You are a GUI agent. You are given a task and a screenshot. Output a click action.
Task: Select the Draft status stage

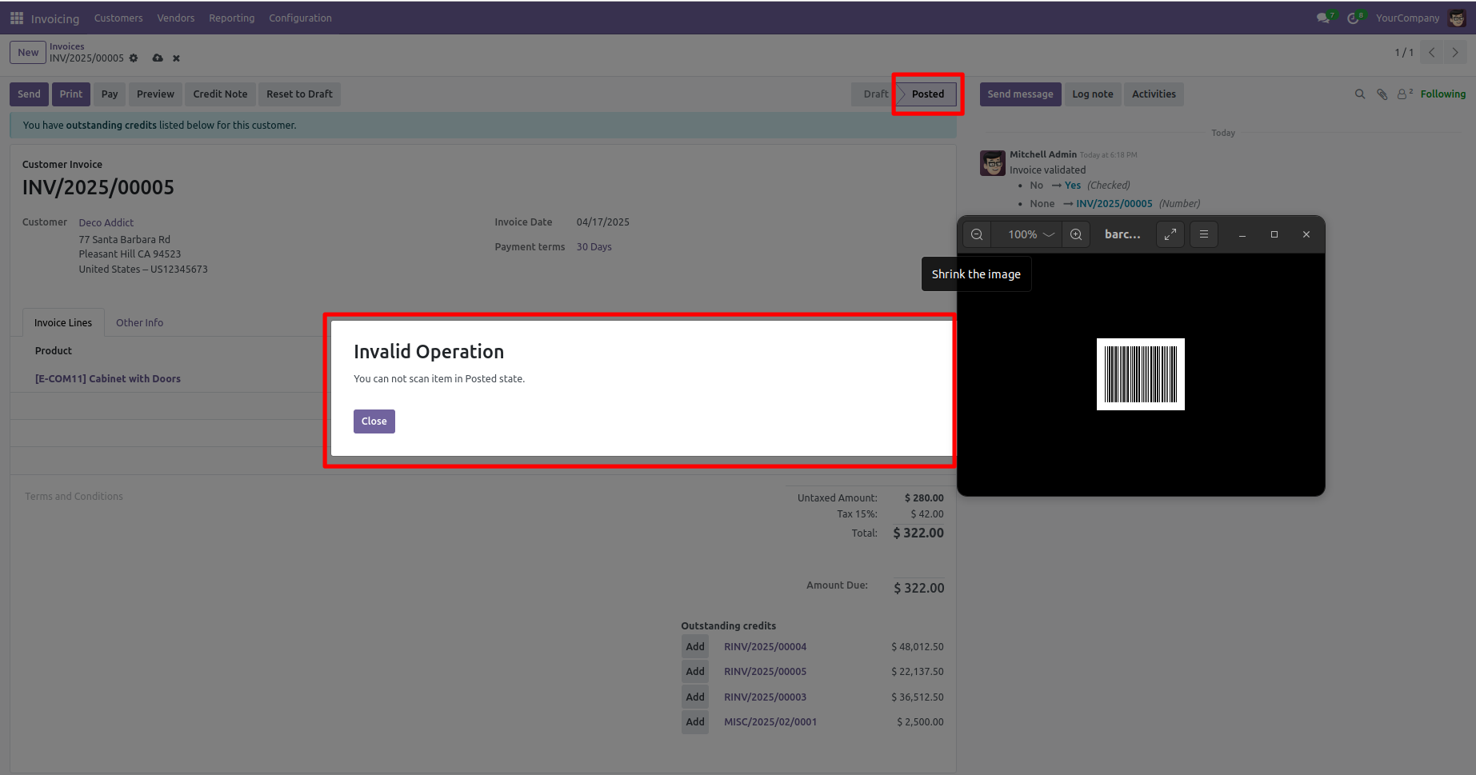click(875, 94)
